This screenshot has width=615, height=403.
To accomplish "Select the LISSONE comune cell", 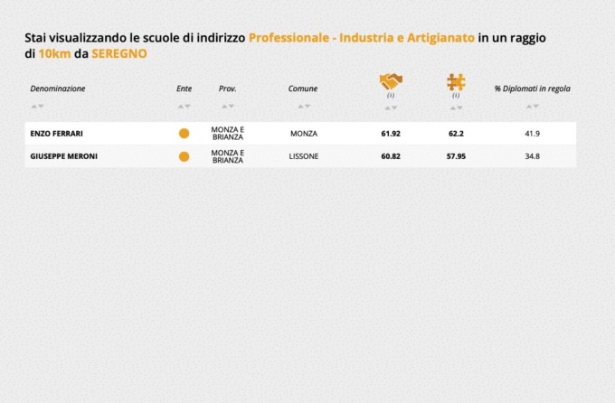I will 304,156.
